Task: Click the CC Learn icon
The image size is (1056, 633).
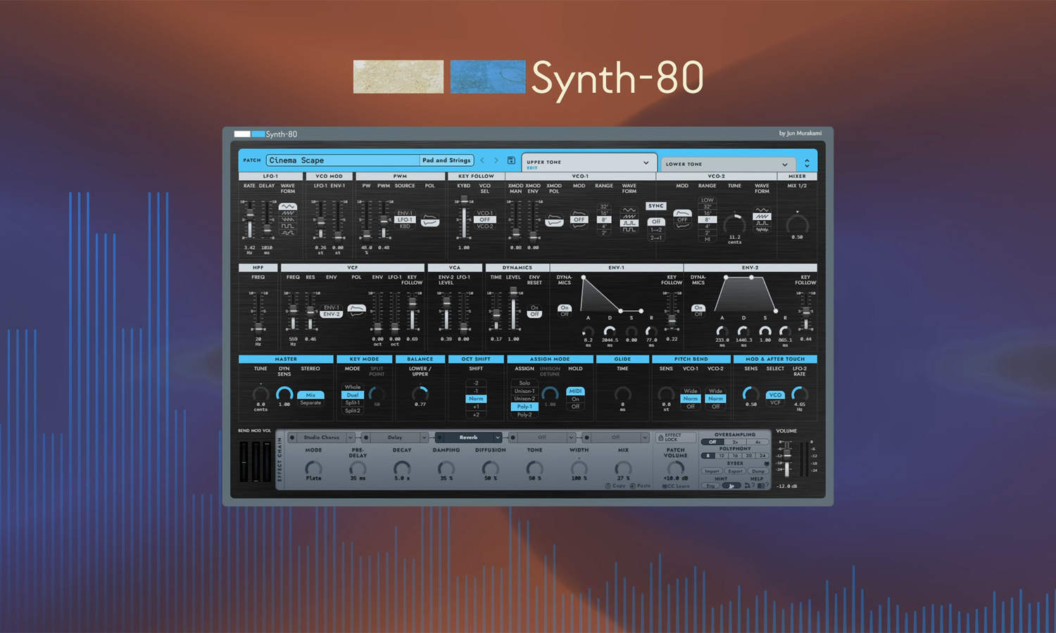Action: [x=665, y=486]
